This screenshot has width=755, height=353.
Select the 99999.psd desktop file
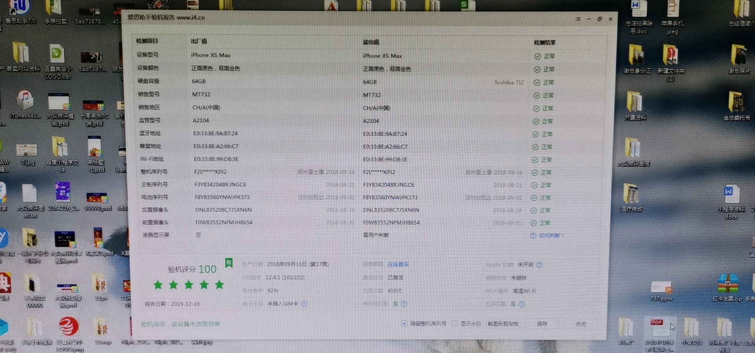(97, 201)
